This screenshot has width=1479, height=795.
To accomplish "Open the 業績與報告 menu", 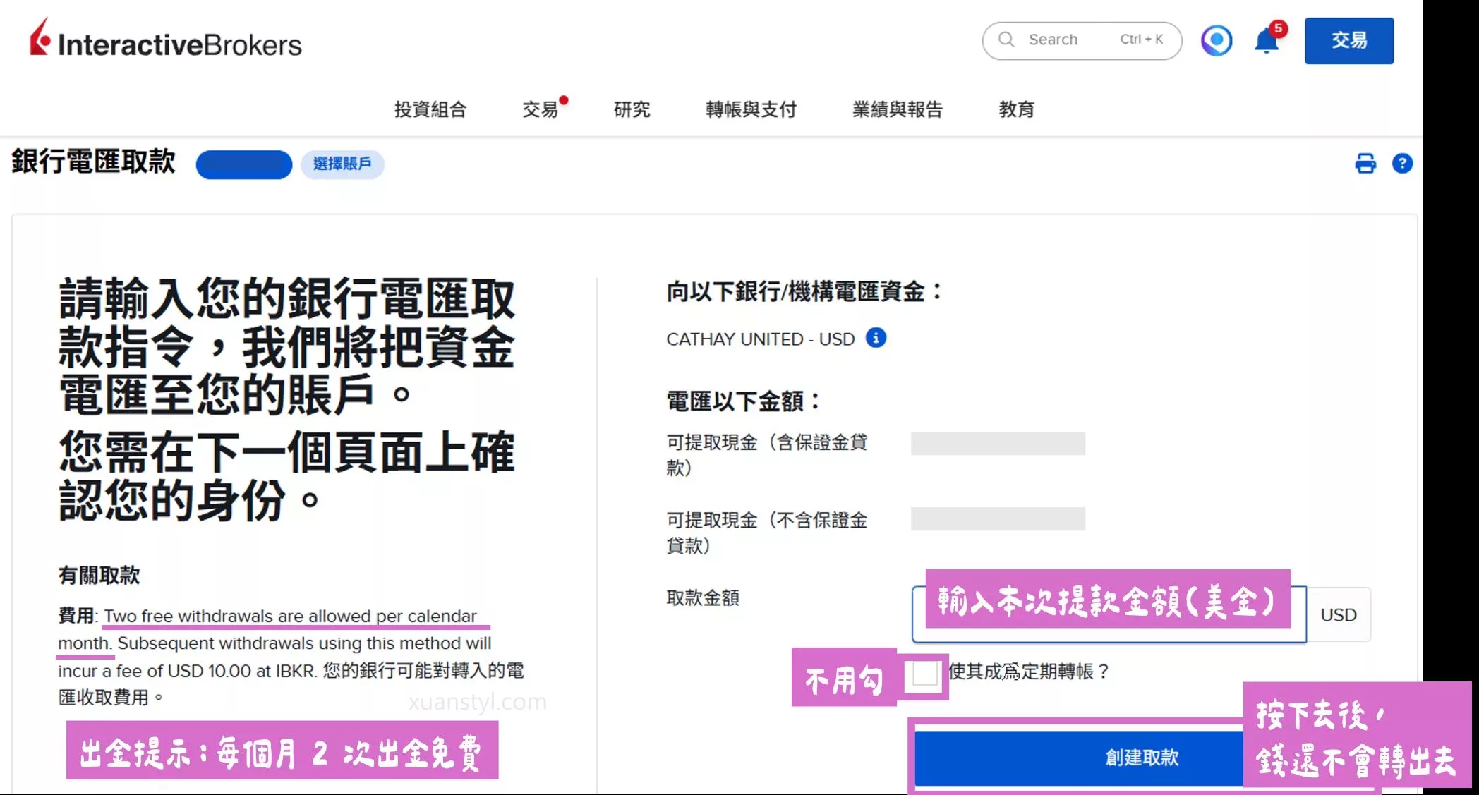I will coord(897,109).
